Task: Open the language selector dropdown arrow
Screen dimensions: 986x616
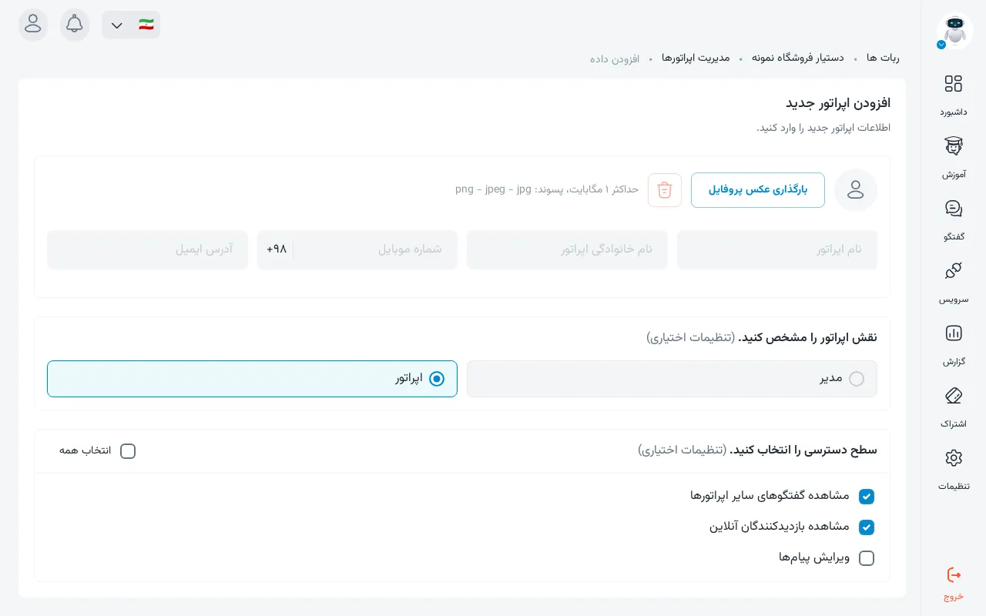Action: pos(117,25)
